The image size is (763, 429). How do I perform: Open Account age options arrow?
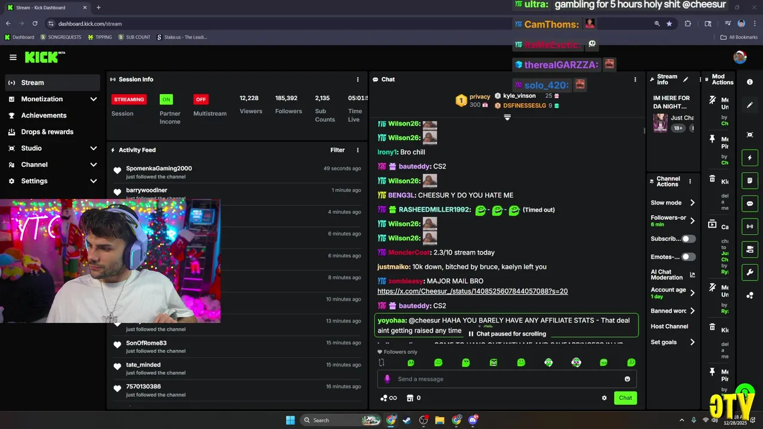692,293
